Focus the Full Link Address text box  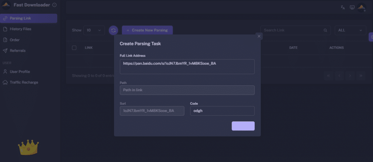(187, 66)
